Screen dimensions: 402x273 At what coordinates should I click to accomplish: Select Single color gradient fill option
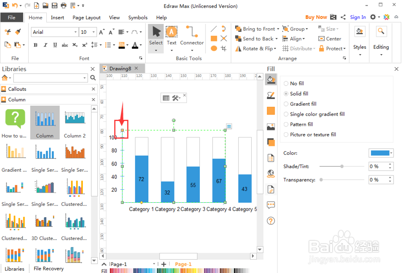pos(314,114)
